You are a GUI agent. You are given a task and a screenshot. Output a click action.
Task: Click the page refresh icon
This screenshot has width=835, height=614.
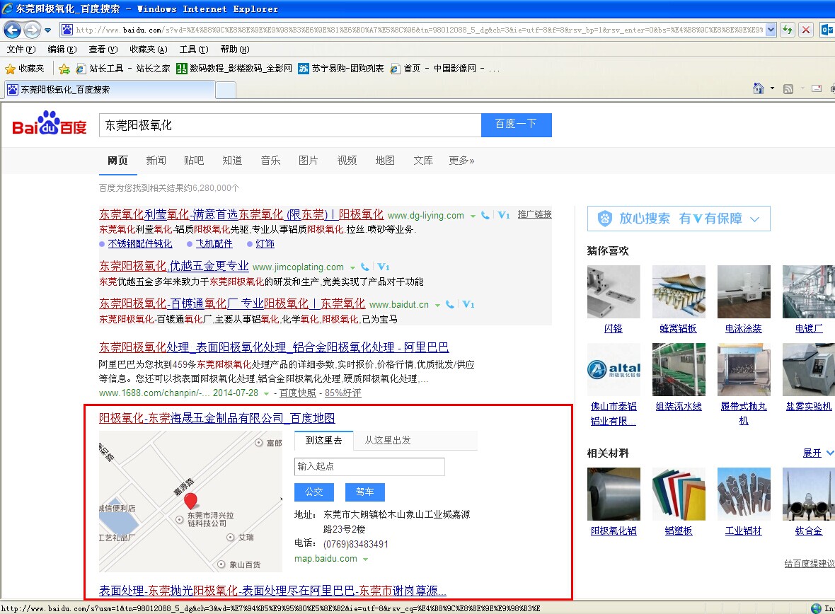click(x=787, y=30)
